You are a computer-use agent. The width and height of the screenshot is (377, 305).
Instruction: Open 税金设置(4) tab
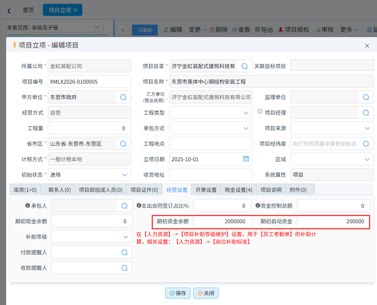[238, 190]
